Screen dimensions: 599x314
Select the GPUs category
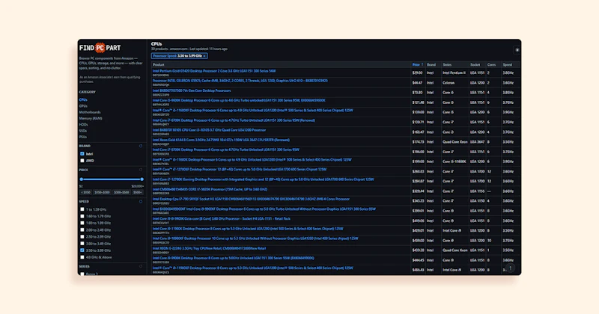(x=83, y=106)
